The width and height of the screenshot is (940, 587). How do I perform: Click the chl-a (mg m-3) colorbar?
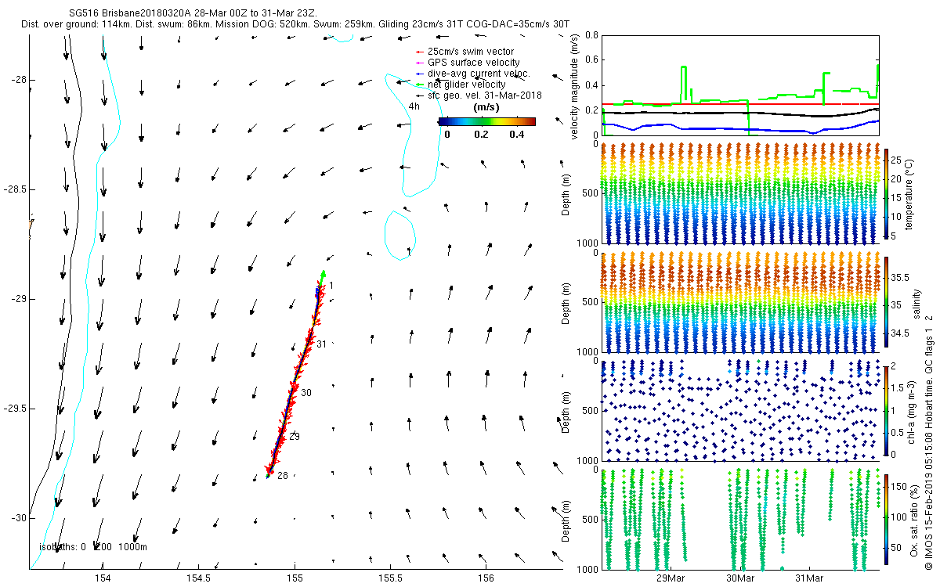887,409
